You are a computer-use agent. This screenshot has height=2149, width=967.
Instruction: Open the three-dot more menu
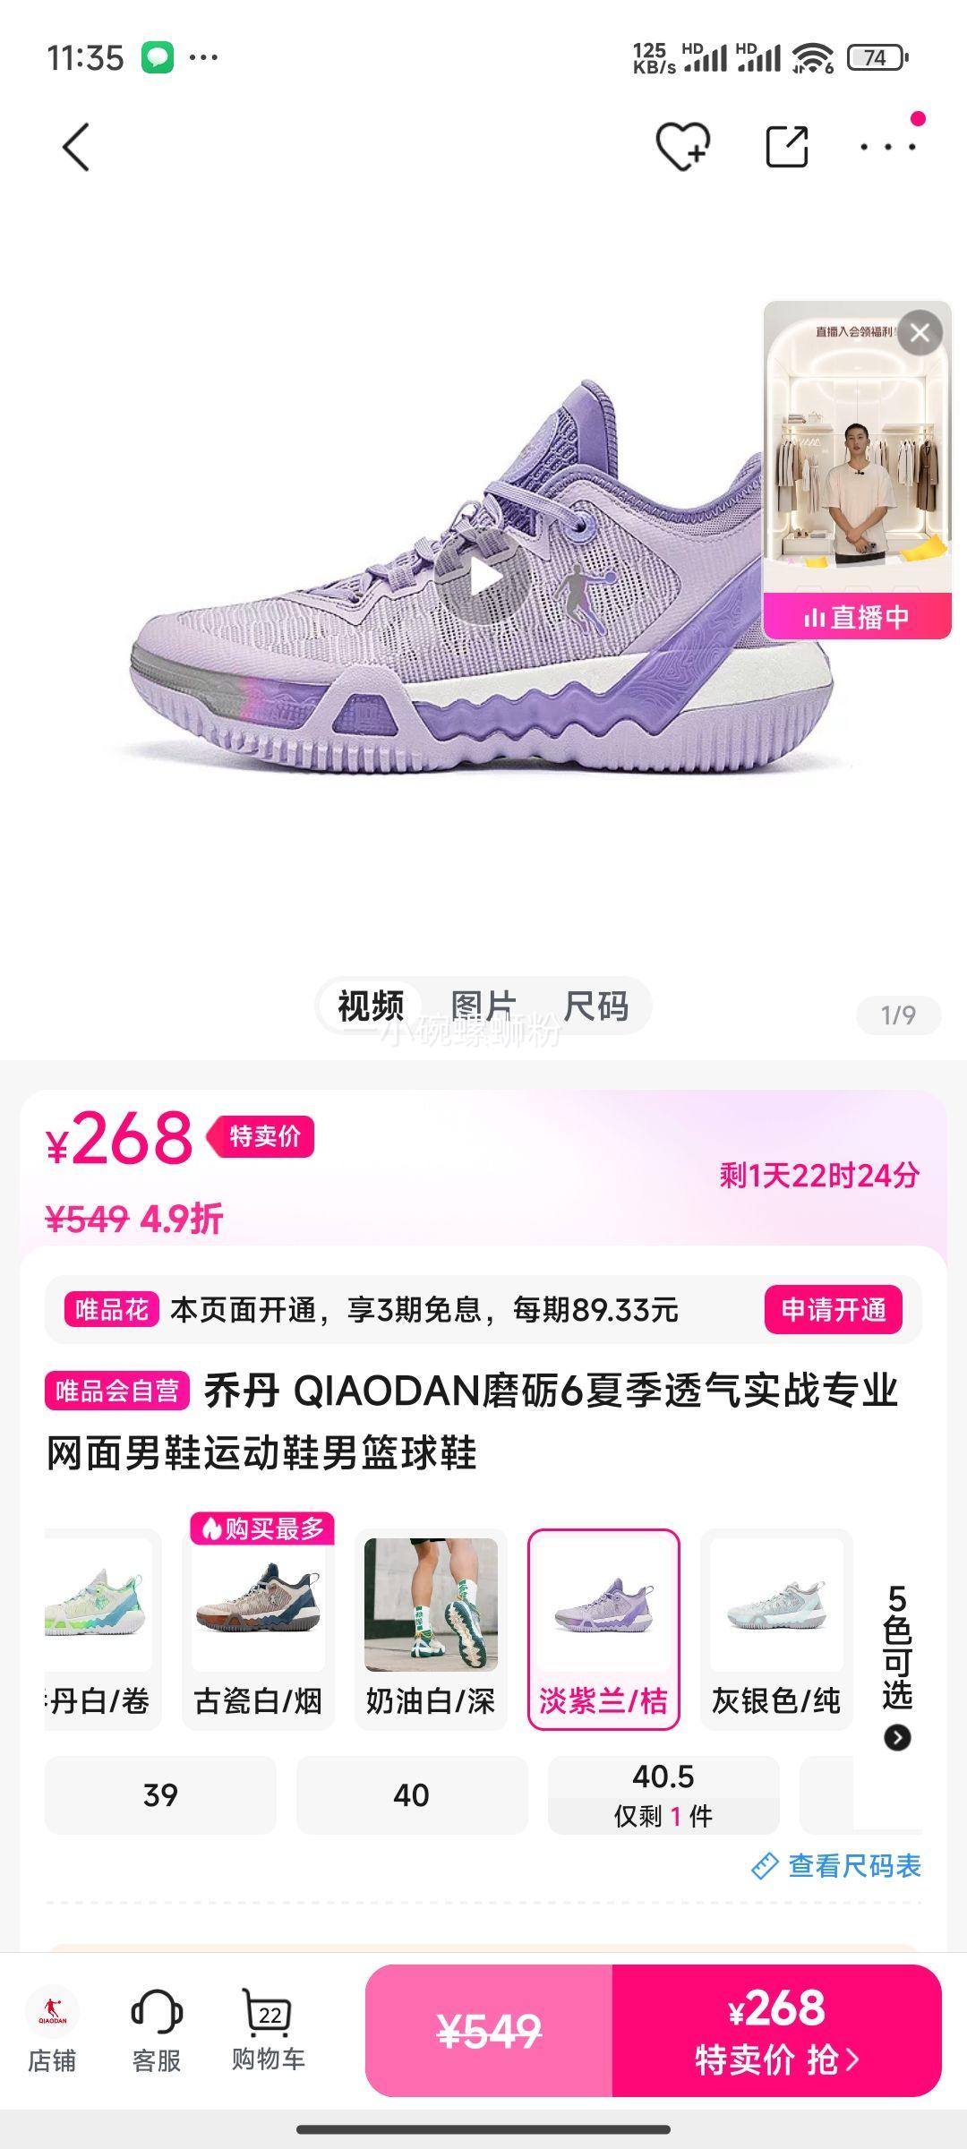(887, 147)
